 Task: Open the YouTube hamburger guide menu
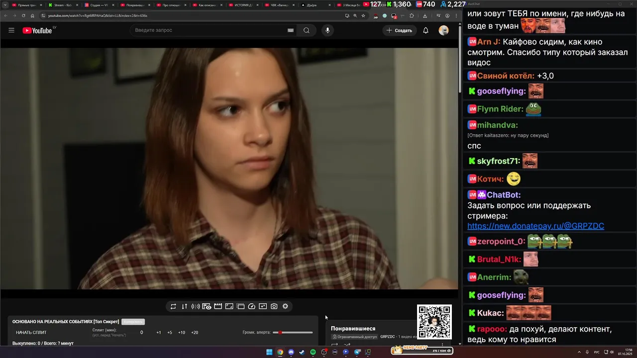11,30
